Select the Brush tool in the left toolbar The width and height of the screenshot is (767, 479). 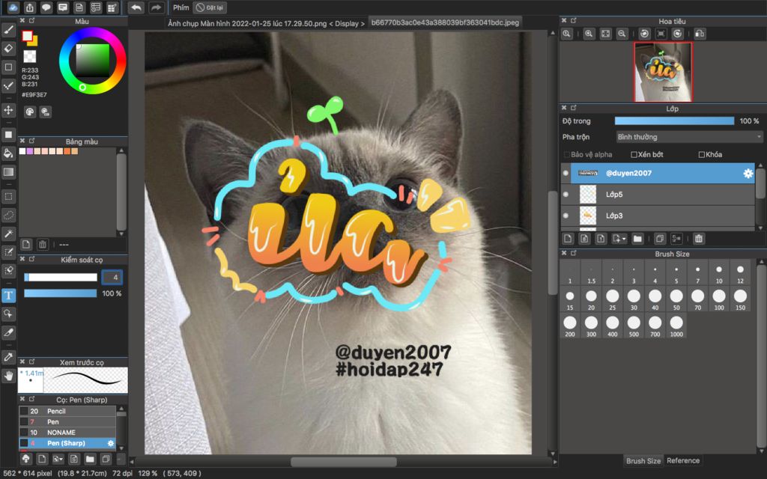click(8, 30)
